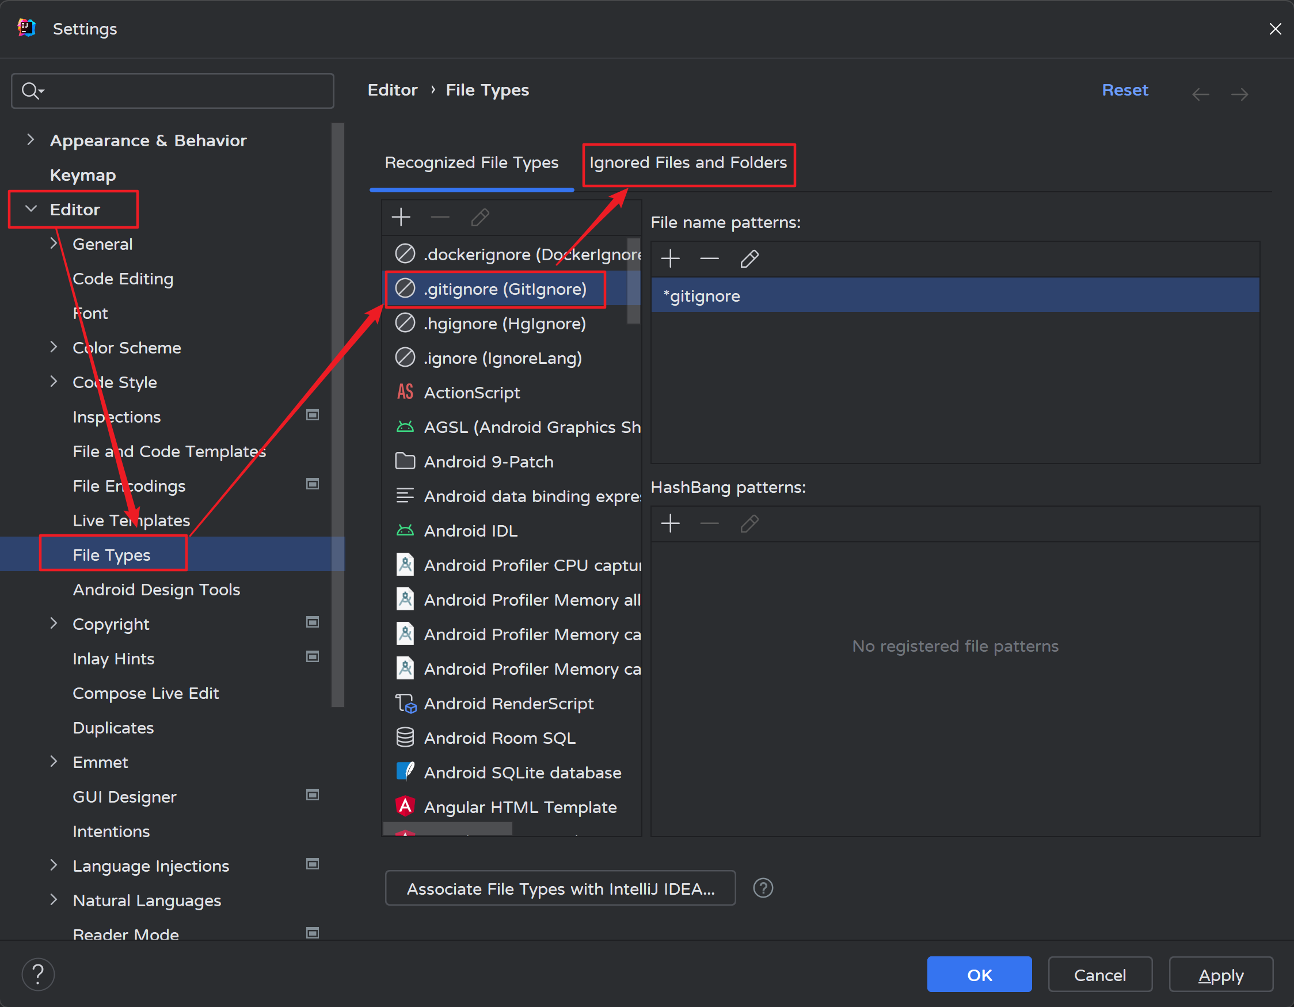
Task: Click the Reset link
Action: click(1124, 90)
